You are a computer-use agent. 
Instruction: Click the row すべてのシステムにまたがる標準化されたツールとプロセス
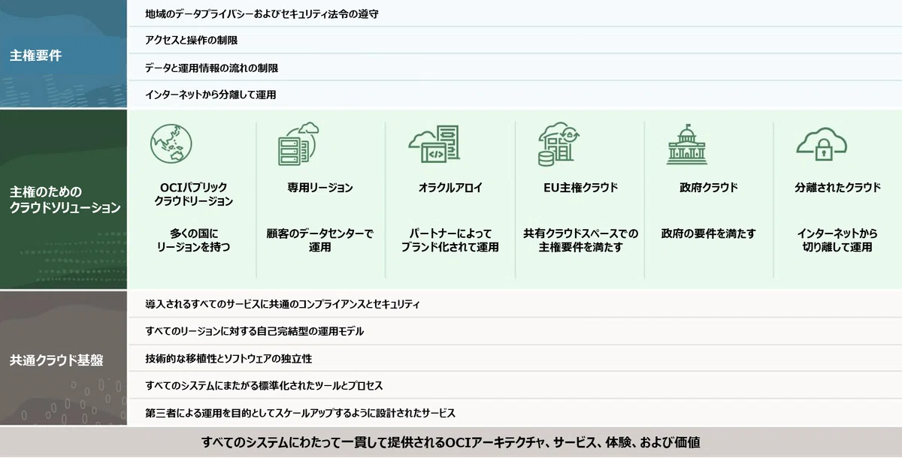(514, 385)
